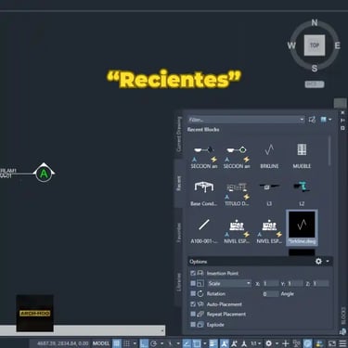Open the Scale type dropdown
This screenshot has width=348, height=348.
(x=229, y=283)
